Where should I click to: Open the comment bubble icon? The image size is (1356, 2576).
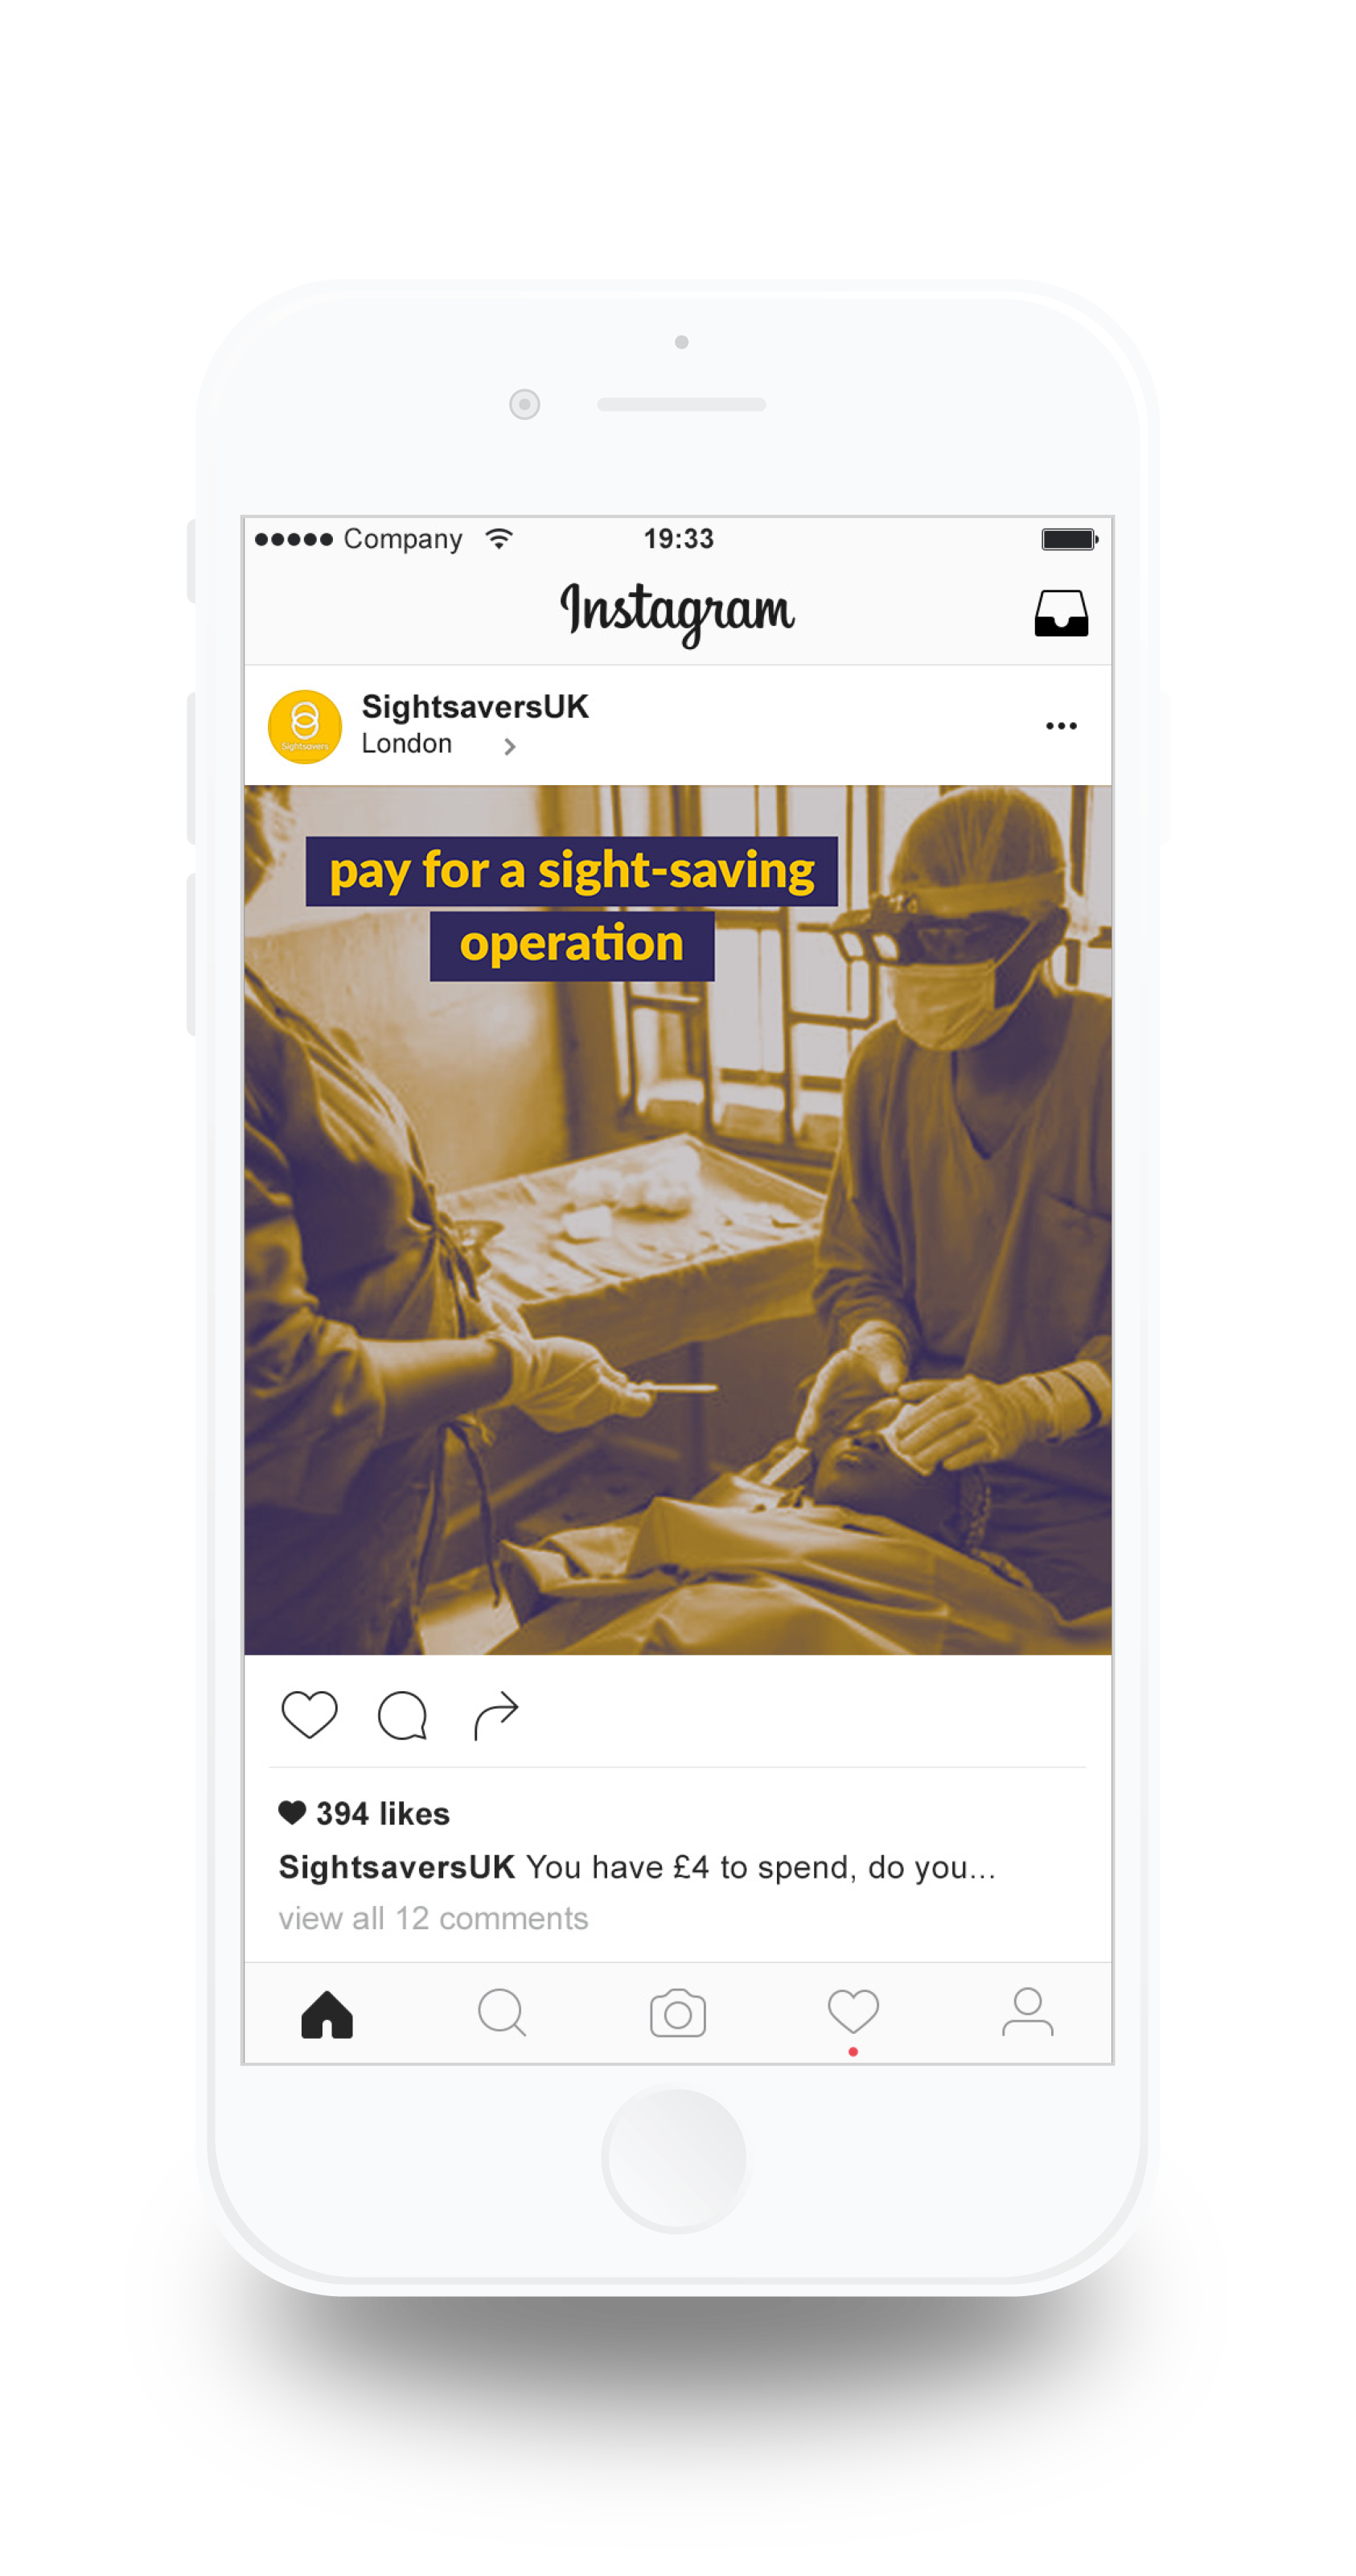402,1716
